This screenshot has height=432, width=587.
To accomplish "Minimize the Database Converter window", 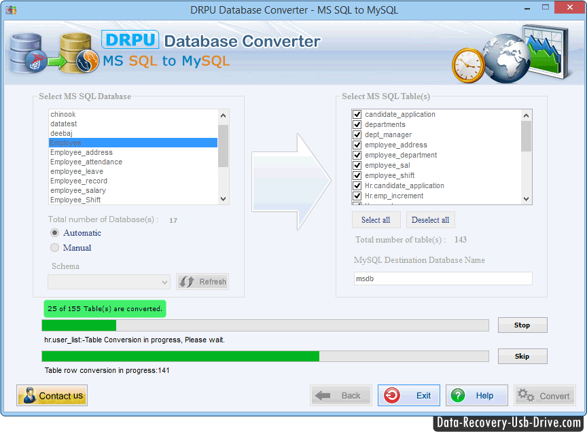I will [527, 8].
